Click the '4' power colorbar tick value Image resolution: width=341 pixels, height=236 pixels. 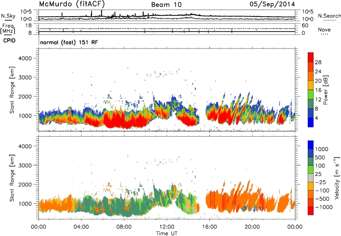click(316, 118)
